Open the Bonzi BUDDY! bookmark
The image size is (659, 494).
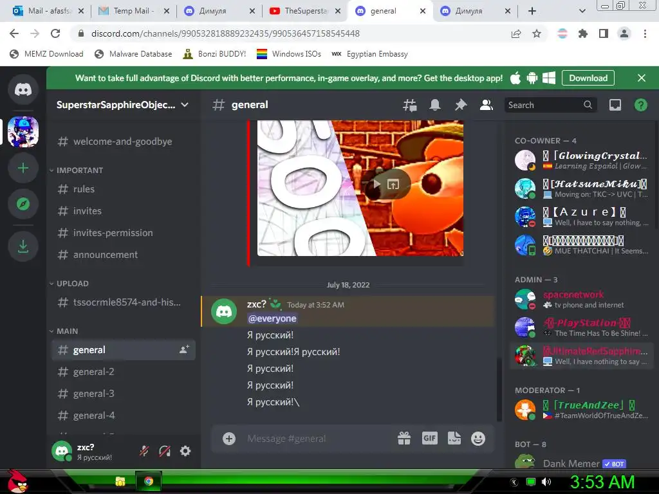click(214, 54)
